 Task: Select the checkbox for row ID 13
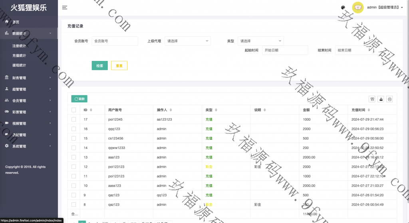tap(73, 157)
